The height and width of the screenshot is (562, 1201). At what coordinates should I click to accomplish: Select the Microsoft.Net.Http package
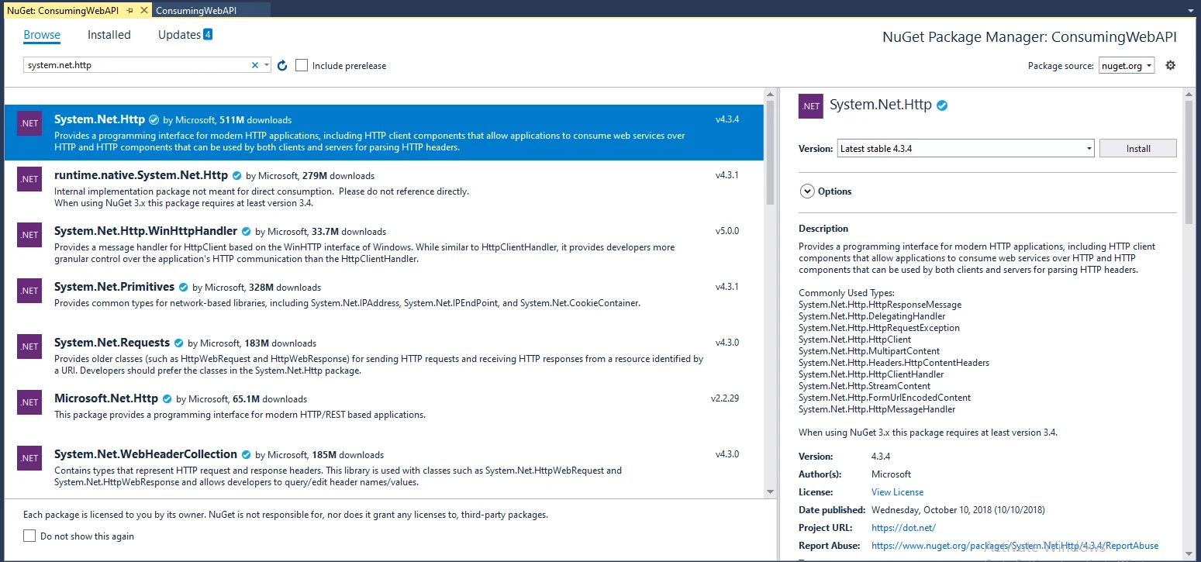pyautogui.click(x=384, y=412)
